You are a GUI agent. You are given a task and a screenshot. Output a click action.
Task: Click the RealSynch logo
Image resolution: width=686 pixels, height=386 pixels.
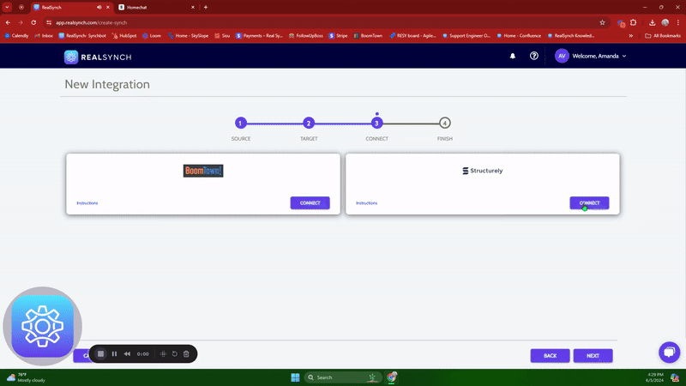[98, 57]
